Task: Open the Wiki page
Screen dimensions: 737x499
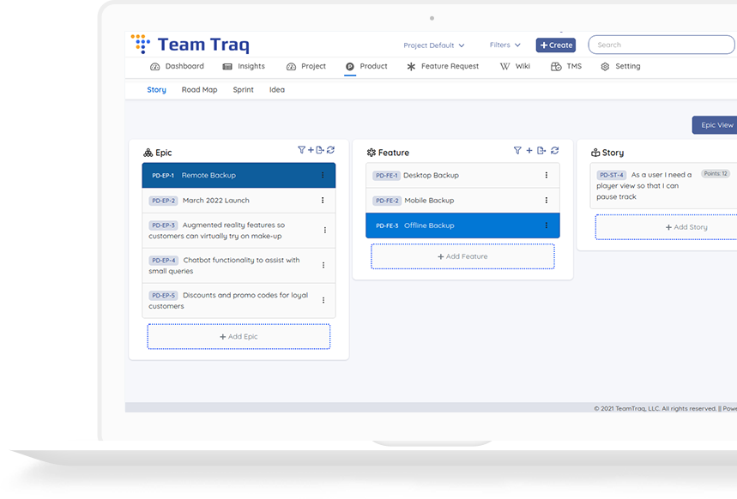Action: pyautogui.click(x=515, y=66)
